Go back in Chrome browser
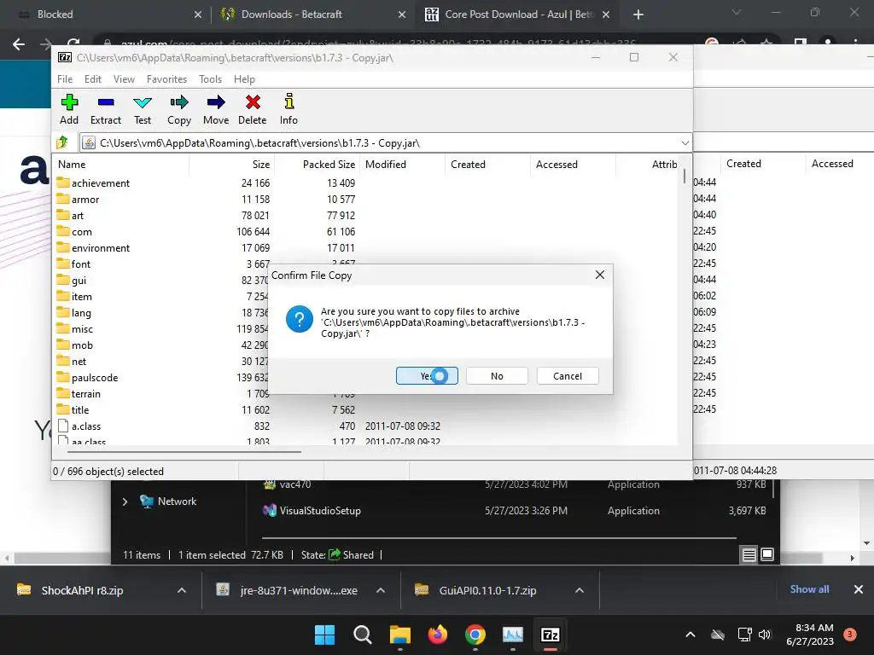The height and width of the screenshot is (655, 874). pyautogui.click(x=19, y=44)
